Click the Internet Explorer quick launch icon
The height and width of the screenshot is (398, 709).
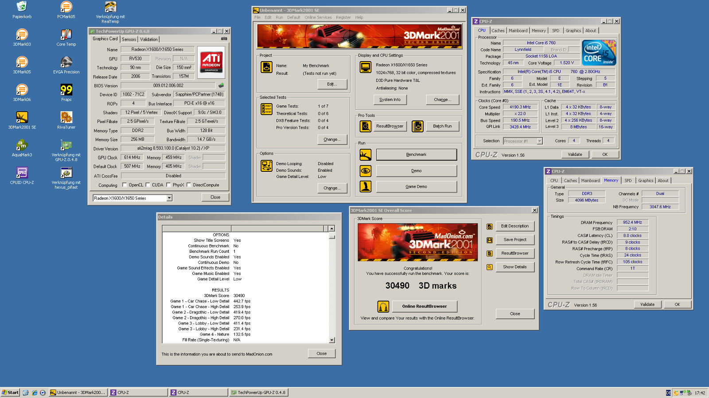coord(34,393)
